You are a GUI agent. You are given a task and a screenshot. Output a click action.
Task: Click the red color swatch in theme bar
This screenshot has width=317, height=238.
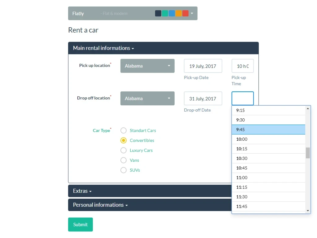point(185,13)
